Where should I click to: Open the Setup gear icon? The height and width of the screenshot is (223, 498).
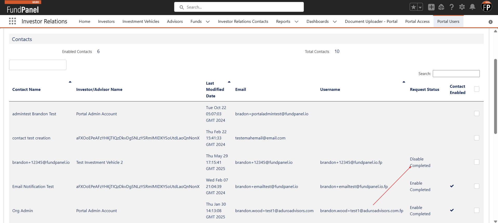tap(462, 7)
